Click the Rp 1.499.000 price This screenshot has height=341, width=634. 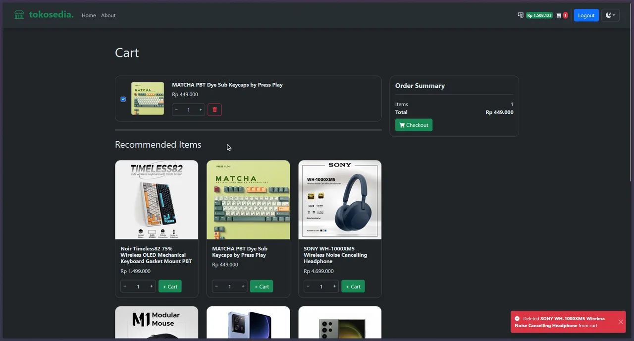(135, 271)
